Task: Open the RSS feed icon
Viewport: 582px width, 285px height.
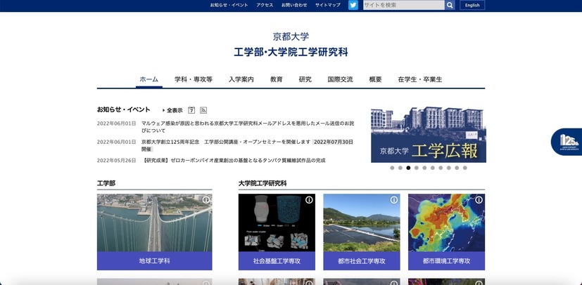Action: click(203, 110)
